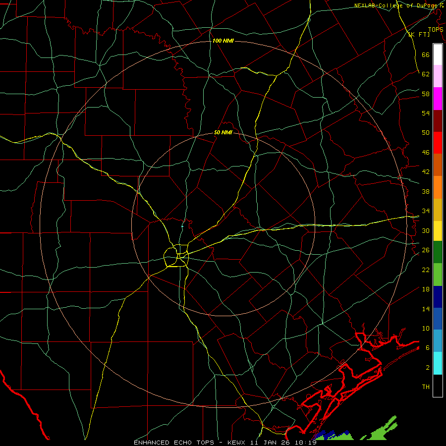Click the 6 value on the legend
Screen dimensions: 446x446
click(x=428, y=347)
